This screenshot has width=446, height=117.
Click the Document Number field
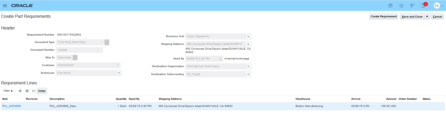coord(79,50)
